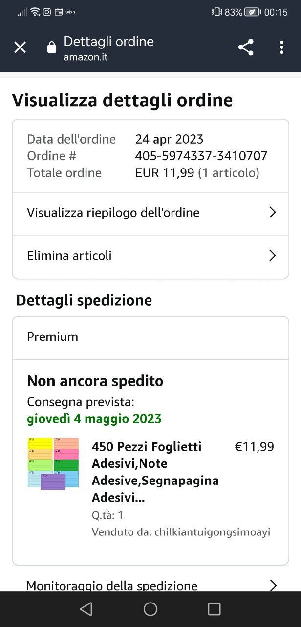Viewport: 301px width, 627px height.
Task: Open the three-dot overflow menu
Action: pyautogui.click(x=281, y=48)
